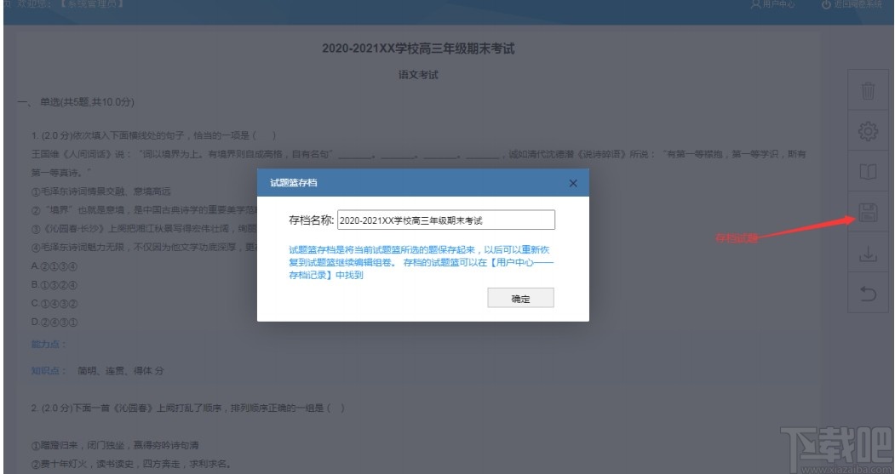
Task: Click the download icon in the sidebar
Action: pos(868,254)
